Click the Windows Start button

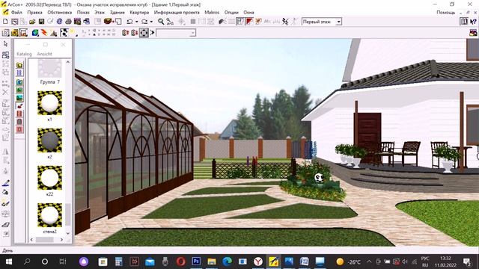8,262
